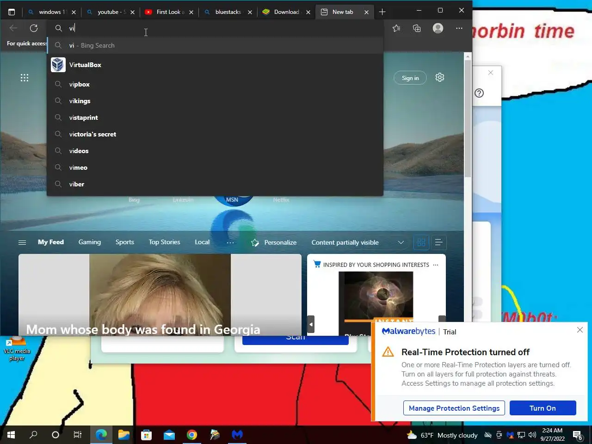Pick the videos search suggestion
The width and height of the screenshot is (592, 444).
click(x=215, y=151)
